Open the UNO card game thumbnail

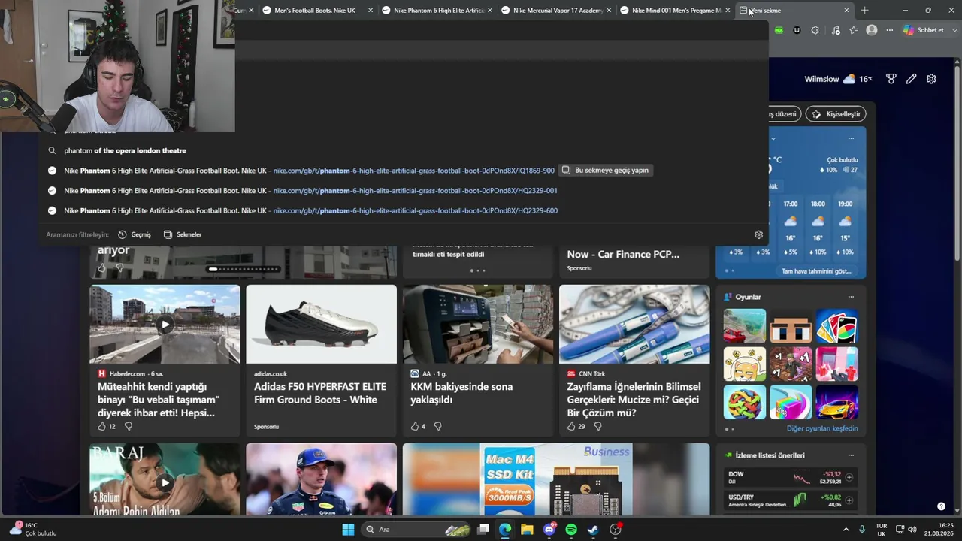coord(836,327)
